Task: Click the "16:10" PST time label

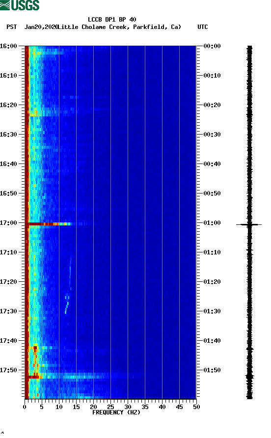Action: tap(8, 76)
